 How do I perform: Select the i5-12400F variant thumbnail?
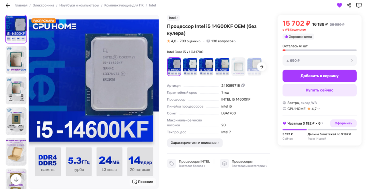pyautogui.click(x=190, y=67)
